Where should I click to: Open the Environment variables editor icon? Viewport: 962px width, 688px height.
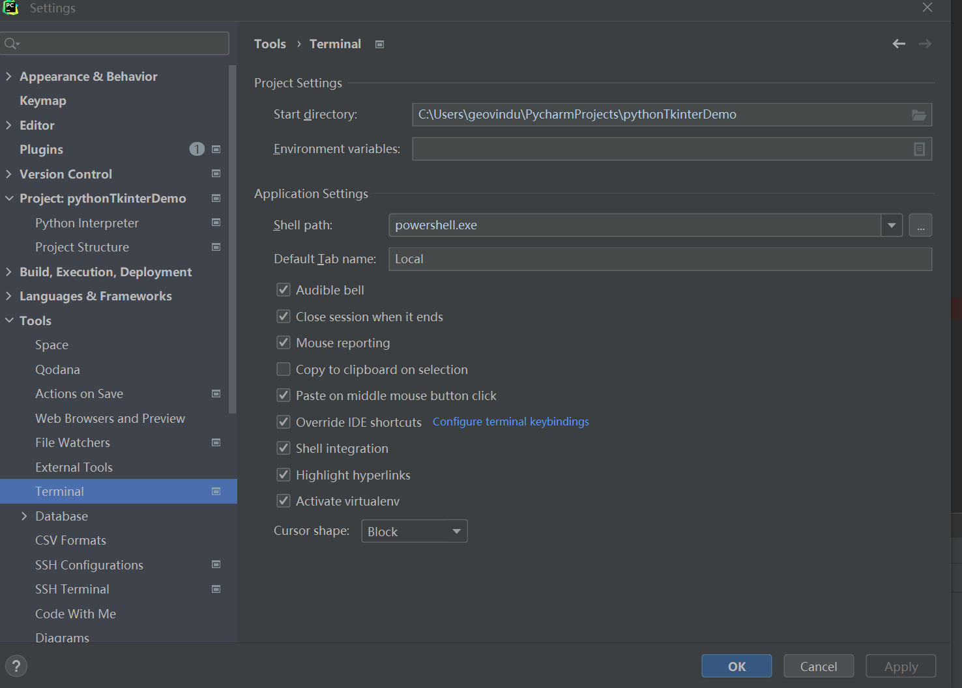[919, 149]
